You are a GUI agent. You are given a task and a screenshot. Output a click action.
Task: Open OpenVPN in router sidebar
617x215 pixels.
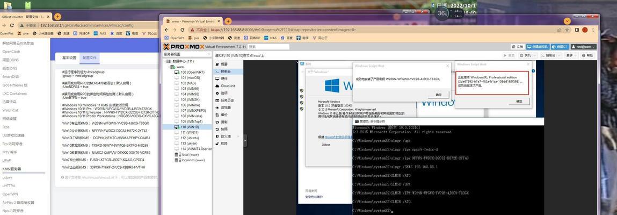click(x=10, y=194)
